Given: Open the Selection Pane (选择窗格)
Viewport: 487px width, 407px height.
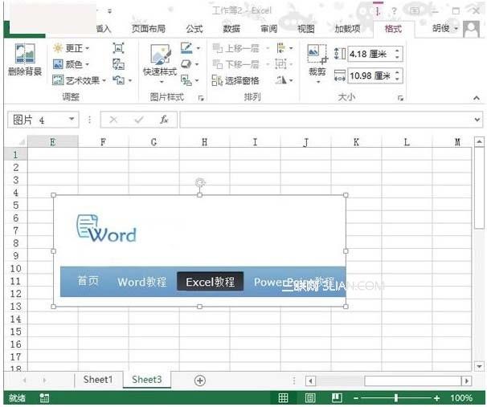Looking at the screenshot, I should pyautogui.click(x=235, y=80).
